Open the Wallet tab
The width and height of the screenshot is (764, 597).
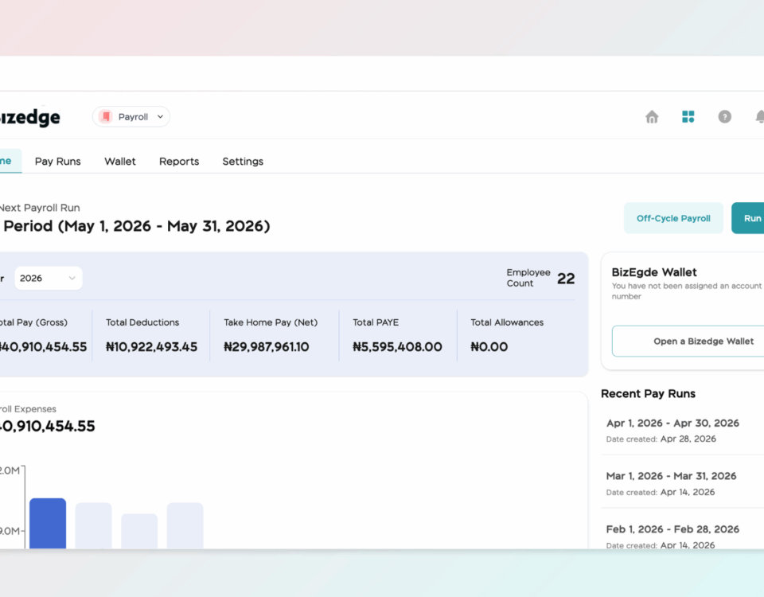point(120,162)
